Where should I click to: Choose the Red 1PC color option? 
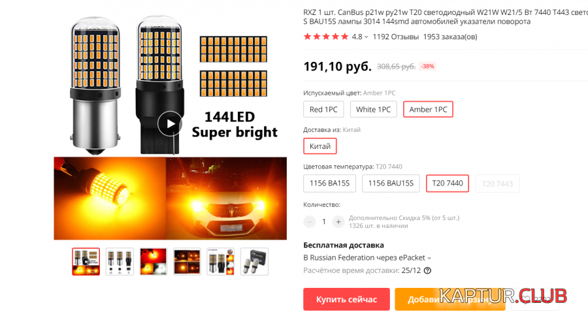tap(323, 110)
